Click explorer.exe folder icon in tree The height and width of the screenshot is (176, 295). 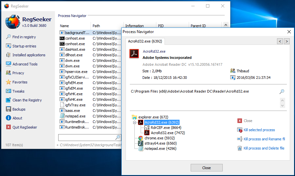[134, 117]
